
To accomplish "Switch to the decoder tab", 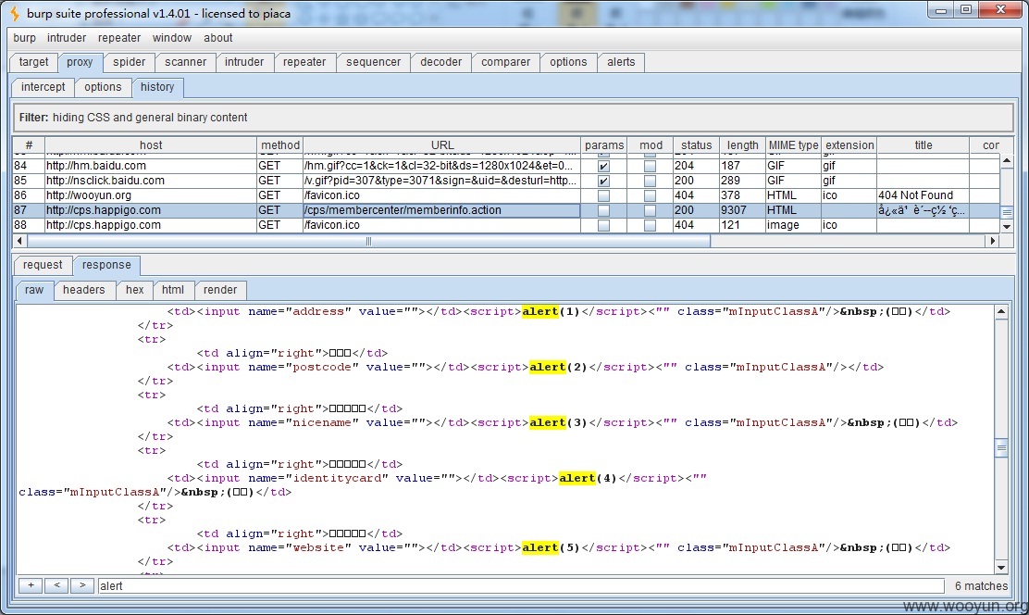I will point(441,62).
